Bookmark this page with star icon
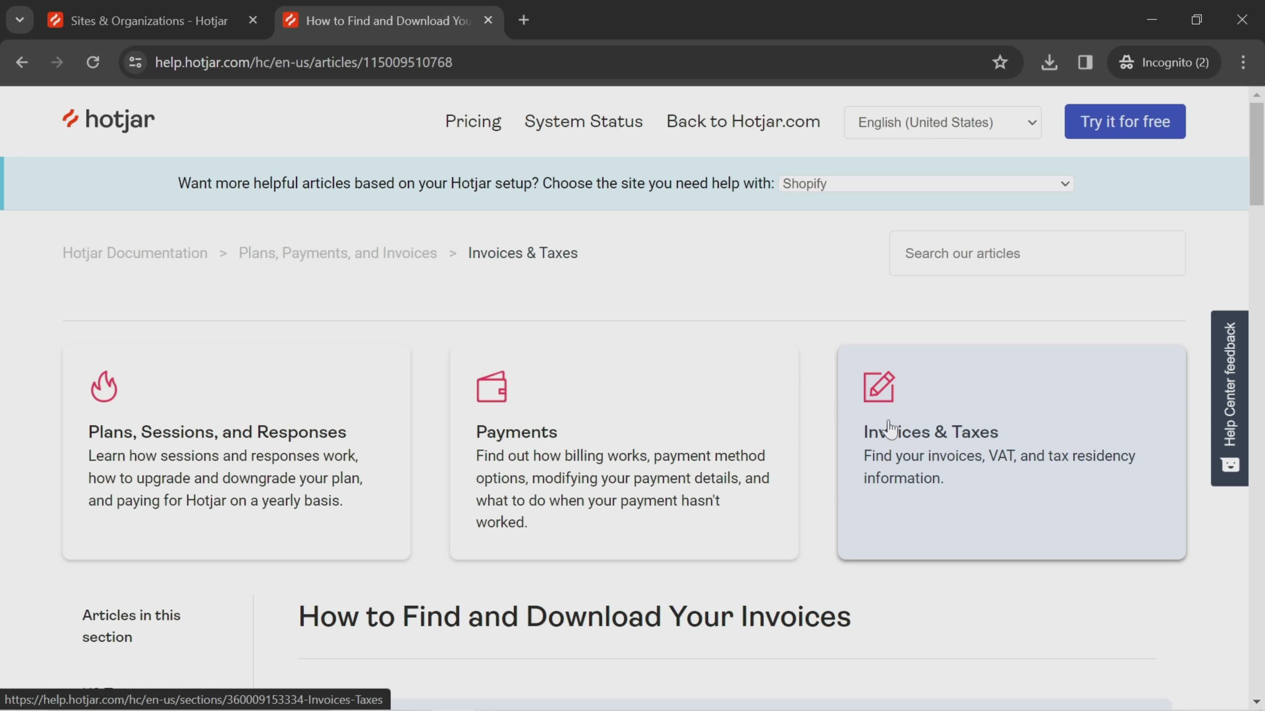1265x711 pixels. pyautogui.click(x=1000, y=62)
